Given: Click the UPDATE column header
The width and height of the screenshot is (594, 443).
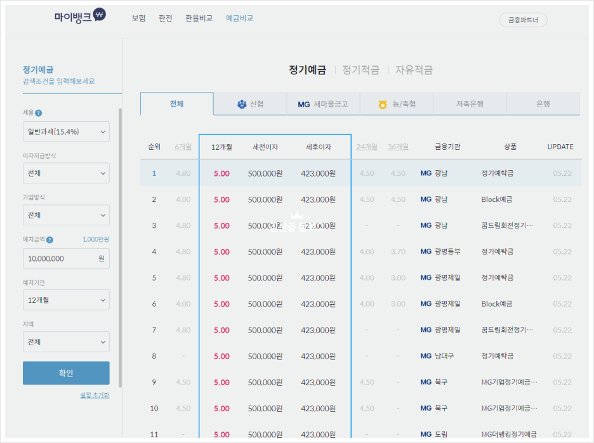Looking at the screenshot, I should (560, 147).
